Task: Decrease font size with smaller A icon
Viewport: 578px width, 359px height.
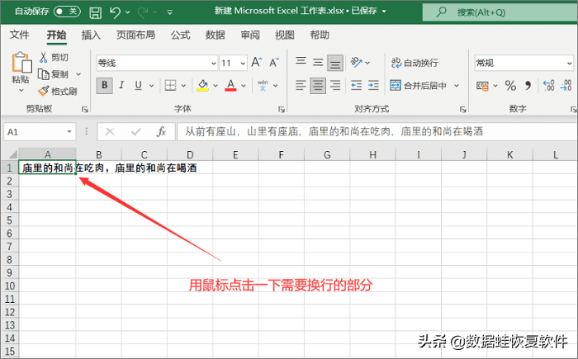Action: pyautogui.click(x=274, y=62)
